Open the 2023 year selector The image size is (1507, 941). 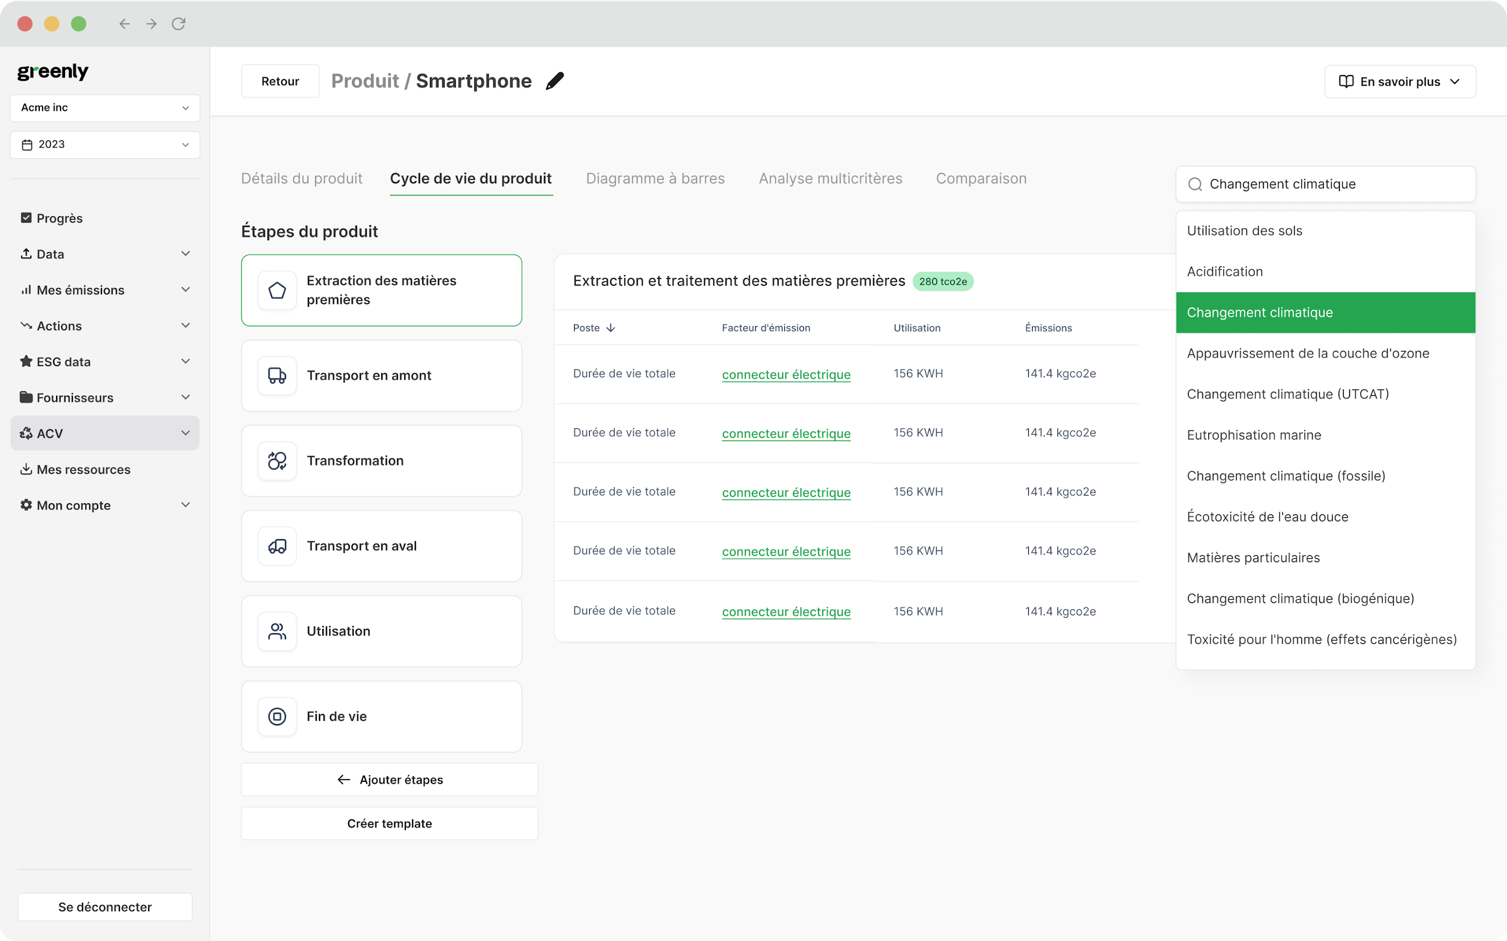(104, 144)
